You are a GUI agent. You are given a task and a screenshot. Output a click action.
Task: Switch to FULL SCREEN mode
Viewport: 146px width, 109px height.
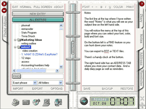point(43,7)
